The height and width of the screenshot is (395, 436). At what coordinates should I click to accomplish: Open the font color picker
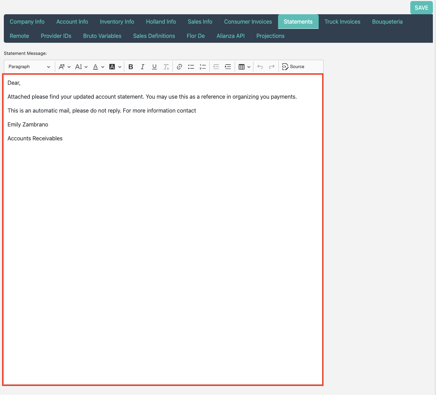pyautogui.click(x=98, y=67)
